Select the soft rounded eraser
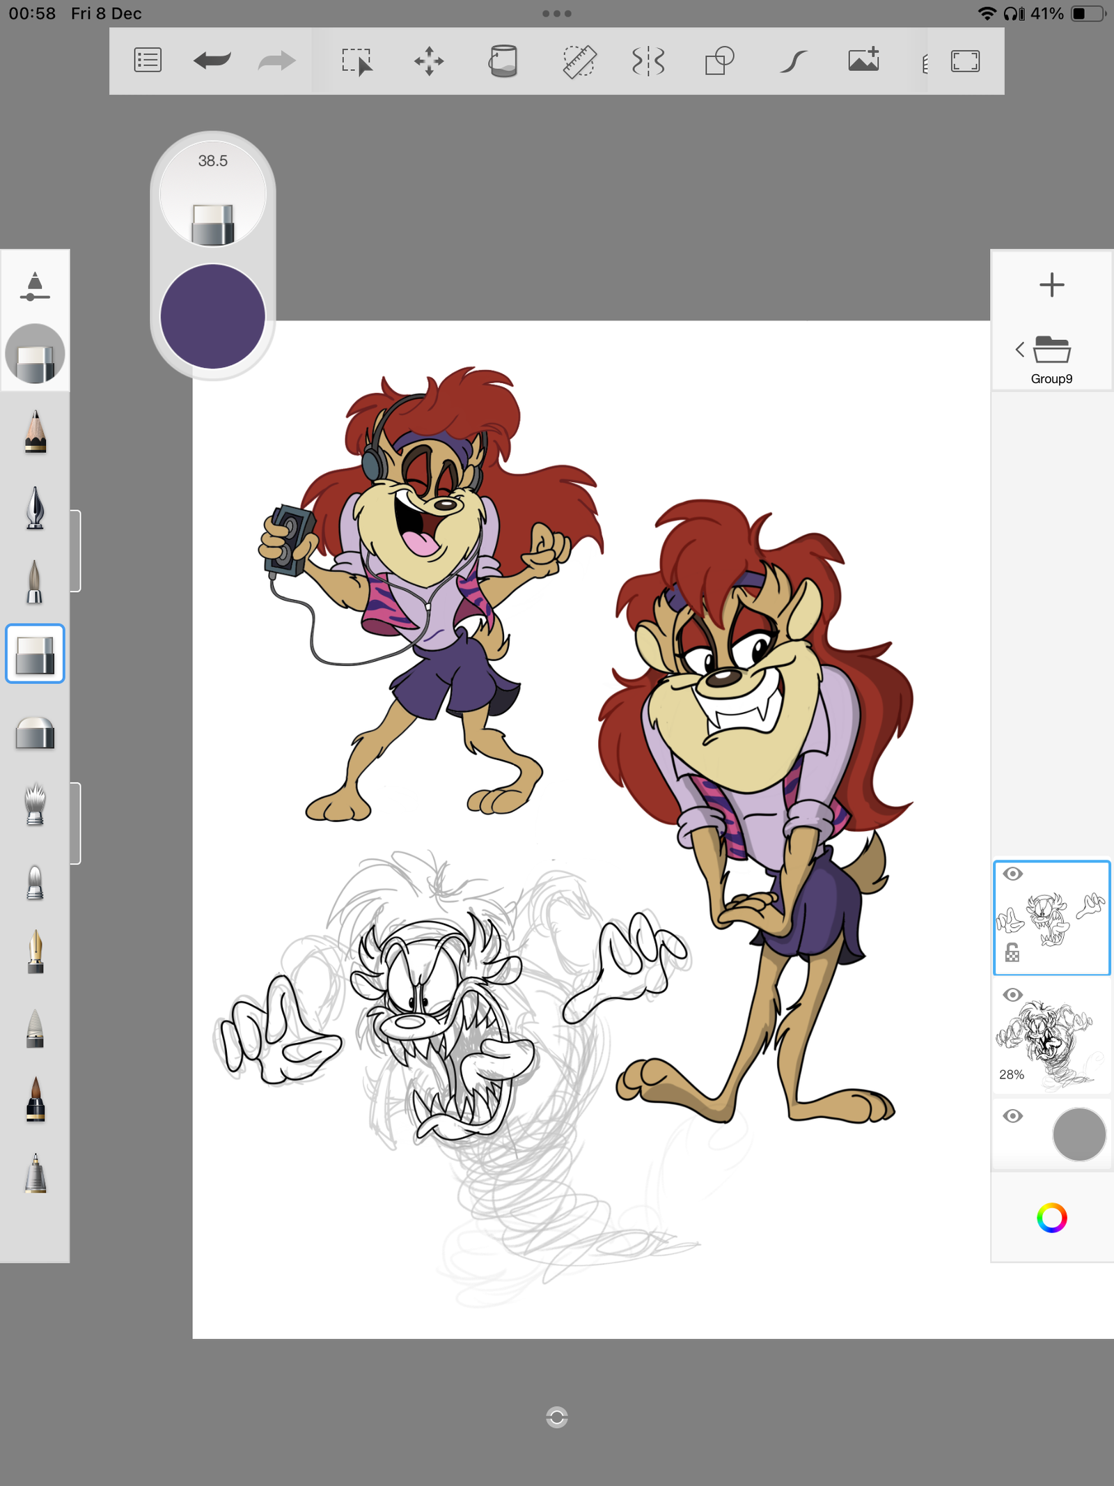Image resolution: width=1114 pixels, height=1486 pixels. click(35, 732)
